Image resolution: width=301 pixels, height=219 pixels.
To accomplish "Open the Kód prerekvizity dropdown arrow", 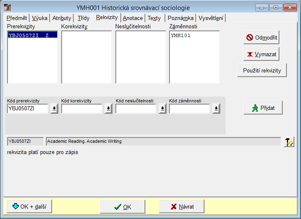I will 54,109.
